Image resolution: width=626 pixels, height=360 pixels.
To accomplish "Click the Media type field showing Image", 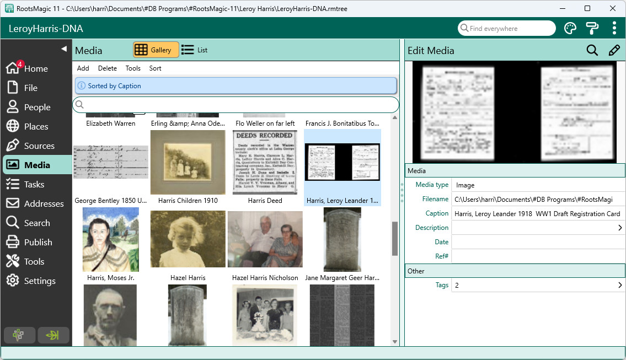I will (538, 185).
